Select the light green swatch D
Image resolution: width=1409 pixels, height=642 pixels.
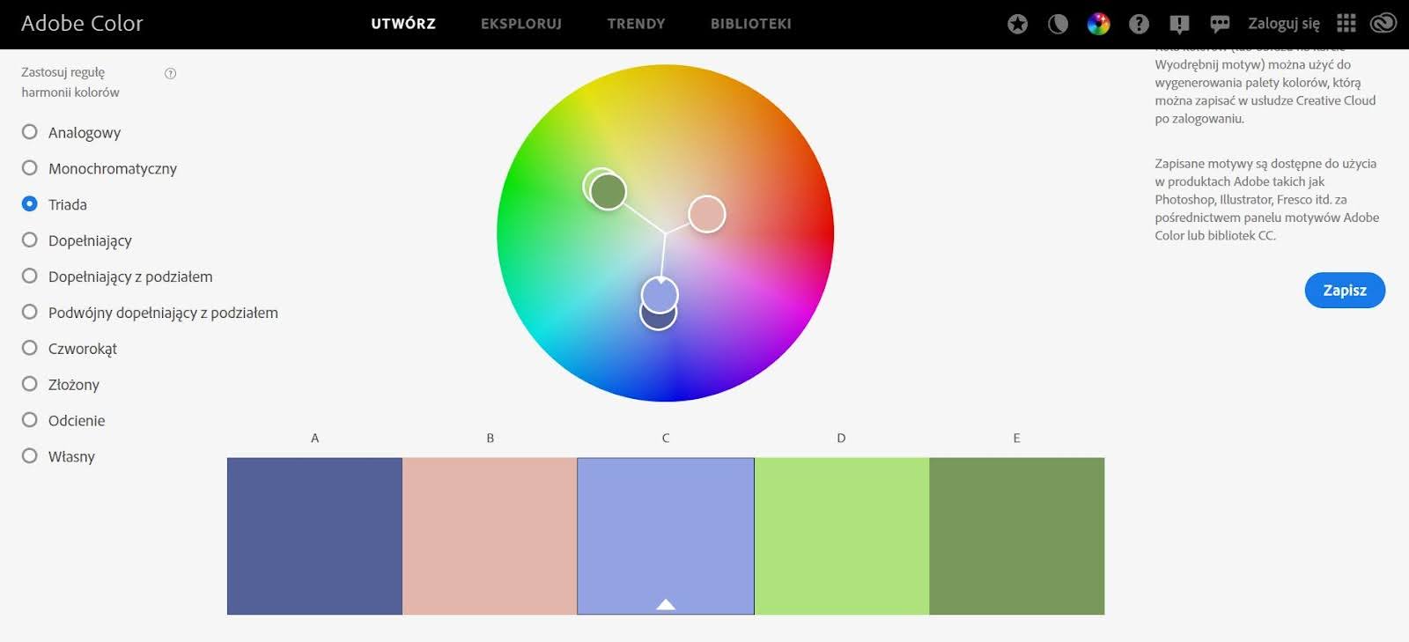[x=841, y=535]
